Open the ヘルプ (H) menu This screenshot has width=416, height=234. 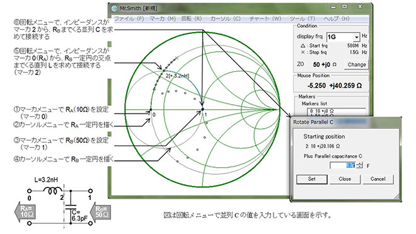[x=337, y=19]
